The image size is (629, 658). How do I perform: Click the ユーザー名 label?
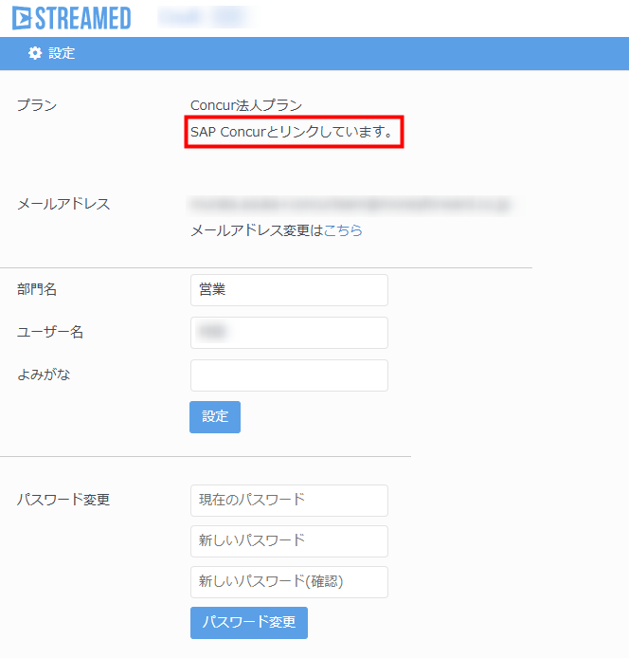(50, 332)
